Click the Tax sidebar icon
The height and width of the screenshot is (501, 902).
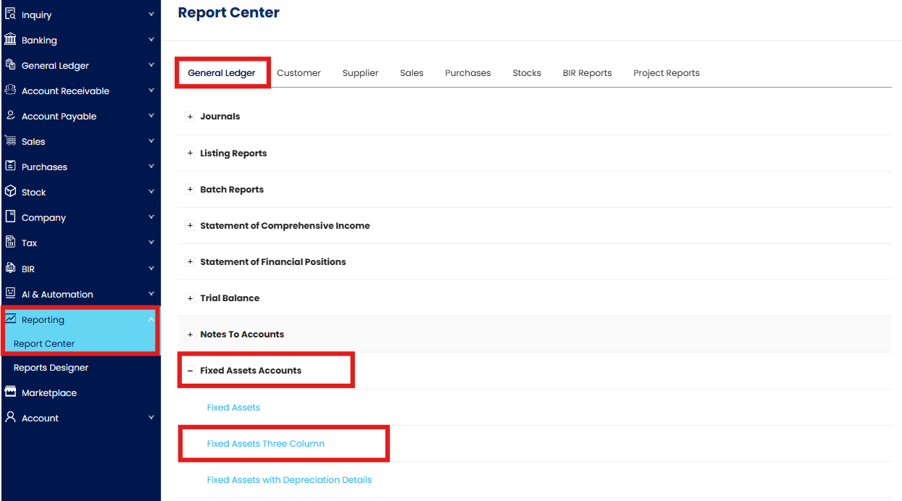click(10, 242)
